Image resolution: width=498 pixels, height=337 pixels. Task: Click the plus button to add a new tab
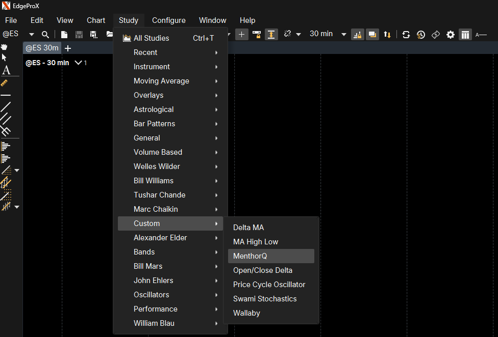(68, 48)
